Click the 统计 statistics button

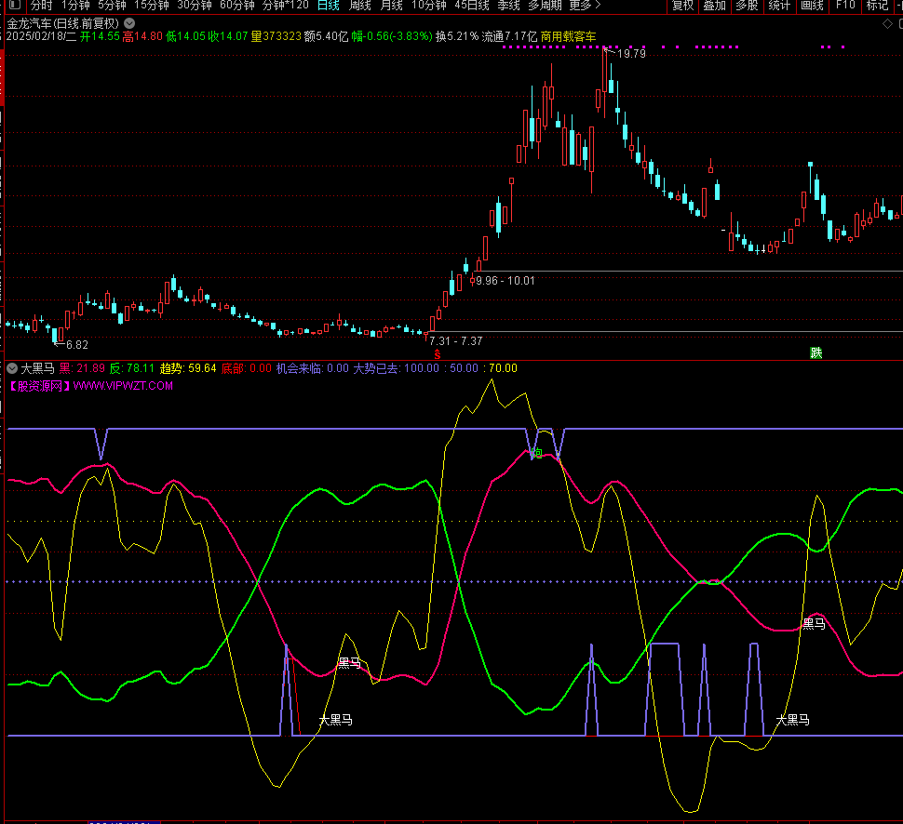779,6
